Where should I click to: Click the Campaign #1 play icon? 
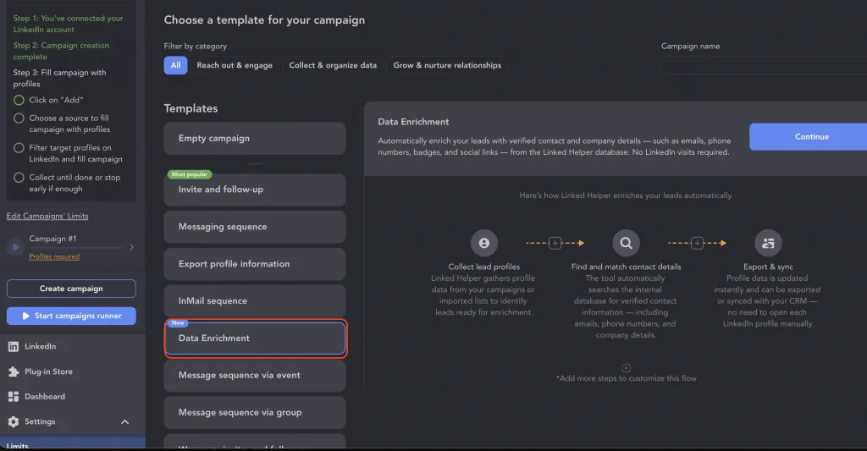pos(15,247)
